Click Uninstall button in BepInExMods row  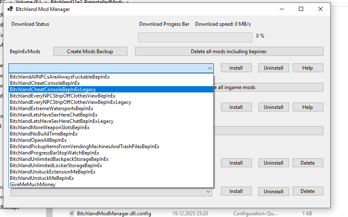pyautogui.click(x=273, y=68)
